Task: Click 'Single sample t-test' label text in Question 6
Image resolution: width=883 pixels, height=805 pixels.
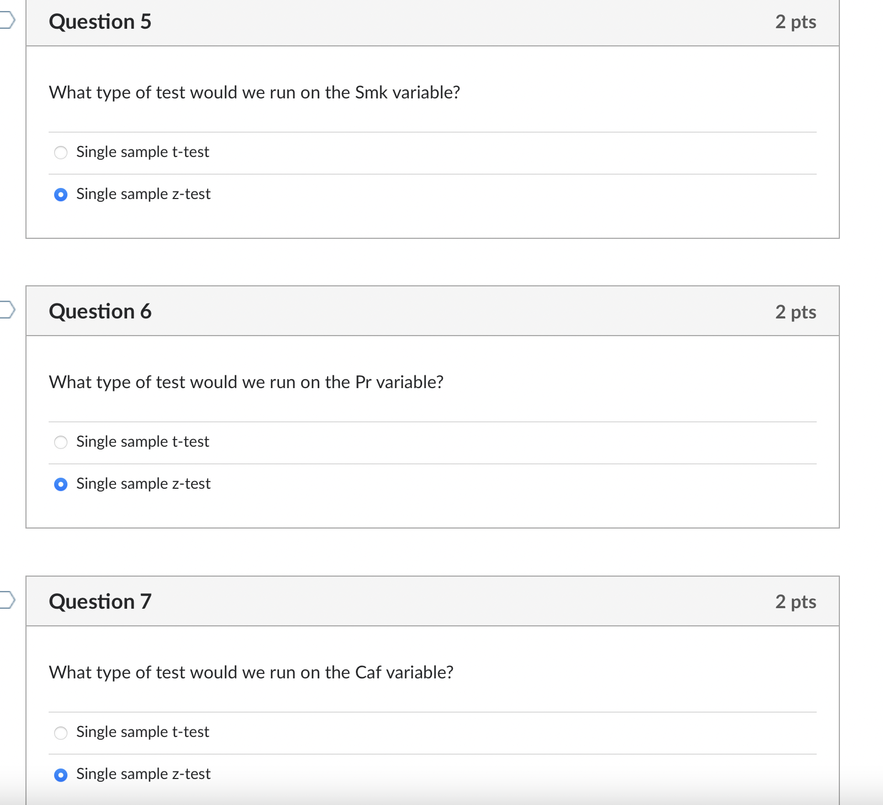Action: coord(143,442)
